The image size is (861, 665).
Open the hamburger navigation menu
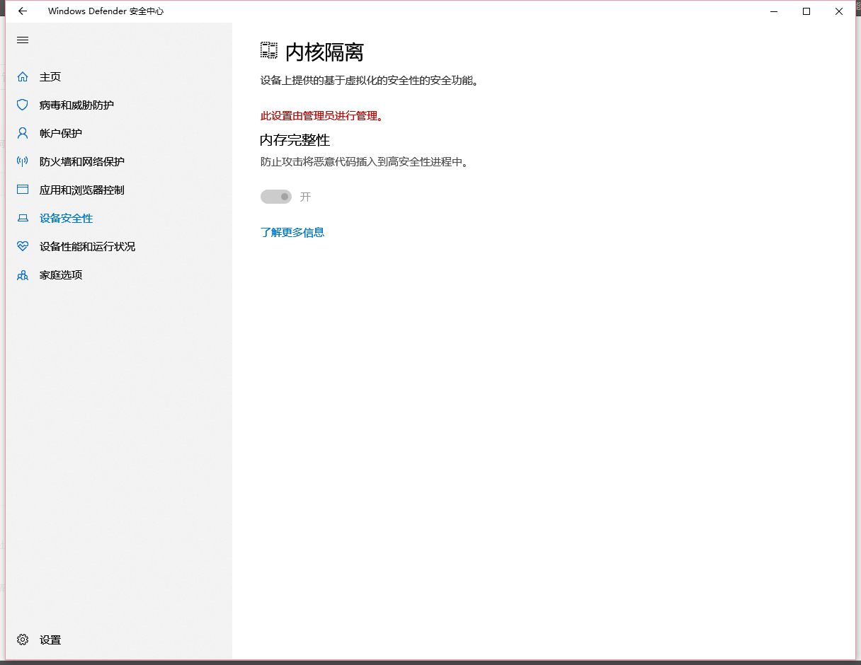(x=23, y=40)
